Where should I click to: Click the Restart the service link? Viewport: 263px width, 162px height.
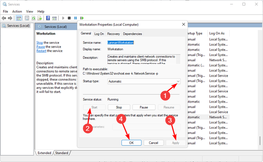[41, 51]
